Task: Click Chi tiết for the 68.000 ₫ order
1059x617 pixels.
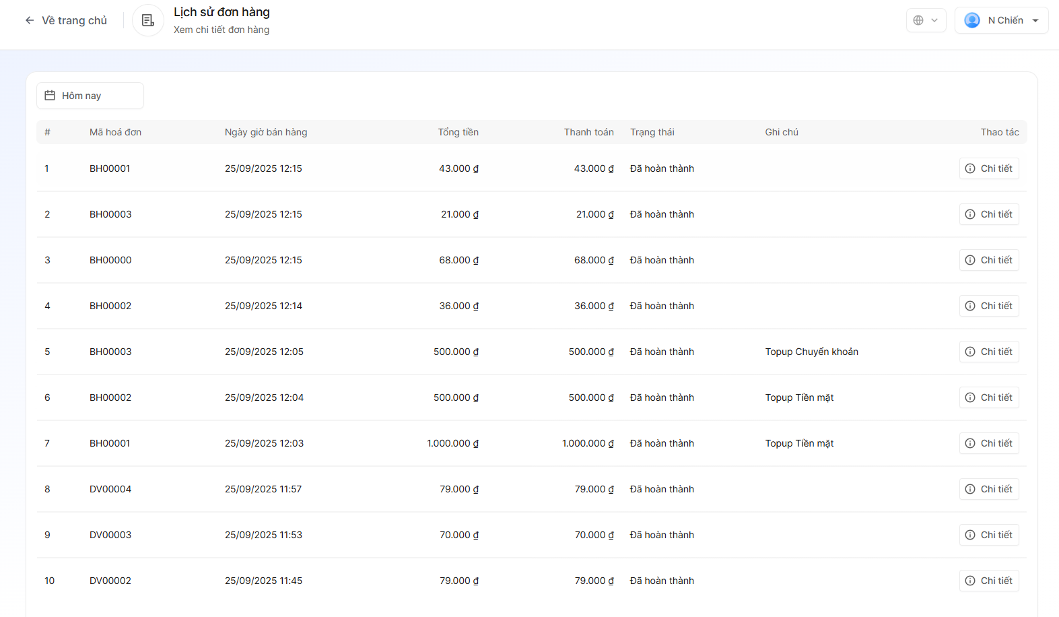Action: pyautogui.click(x=989, y=260)
